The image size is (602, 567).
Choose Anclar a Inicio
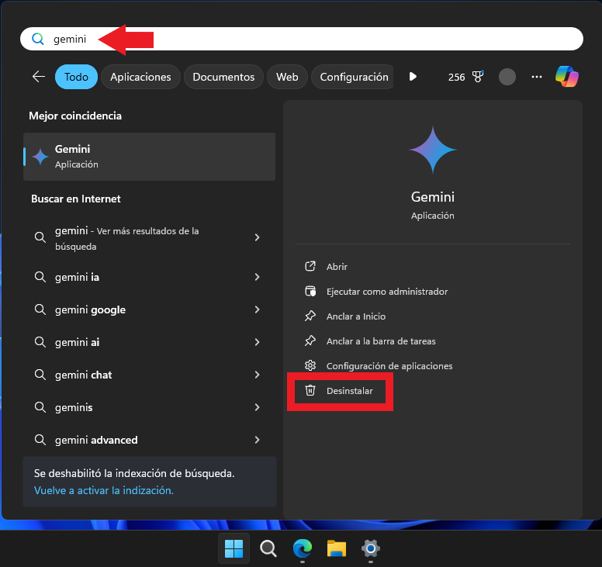(356, 316)
